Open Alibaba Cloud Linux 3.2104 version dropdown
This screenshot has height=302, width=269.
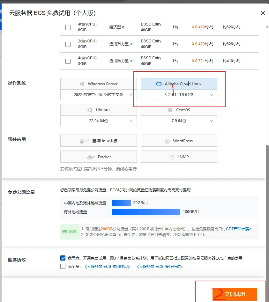coord(179,95)
